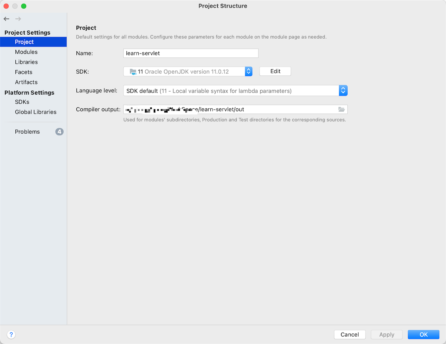Open the Artifacts settings page
The width and height of the screenshot is (446, 344).
tap(26, 82)
